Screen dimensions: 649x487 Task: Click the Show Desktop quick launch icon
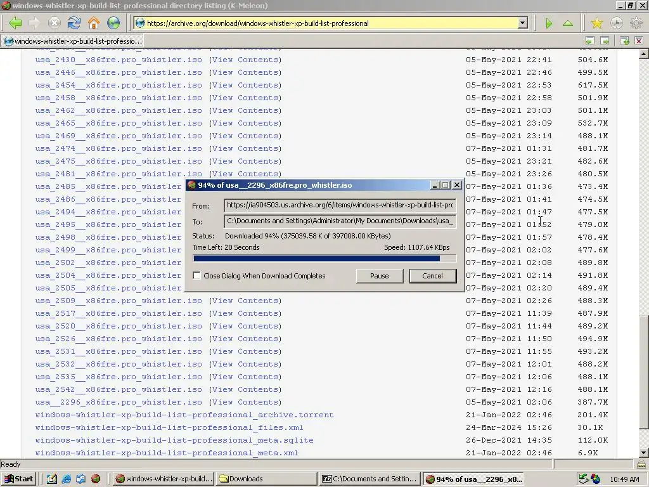[51, 479]
